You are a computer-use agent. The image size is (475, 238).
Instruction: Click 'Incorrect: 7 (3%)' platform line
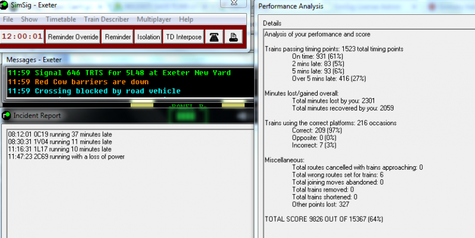point(314,145)
